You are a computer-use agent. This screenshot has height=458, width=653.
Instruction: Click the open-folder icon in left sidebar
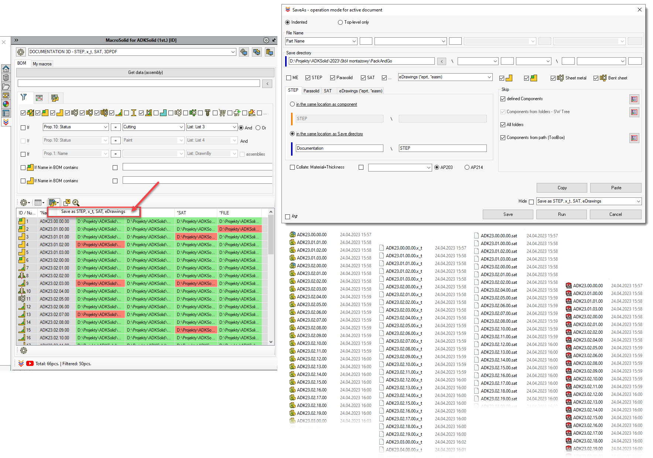(6, 87)
